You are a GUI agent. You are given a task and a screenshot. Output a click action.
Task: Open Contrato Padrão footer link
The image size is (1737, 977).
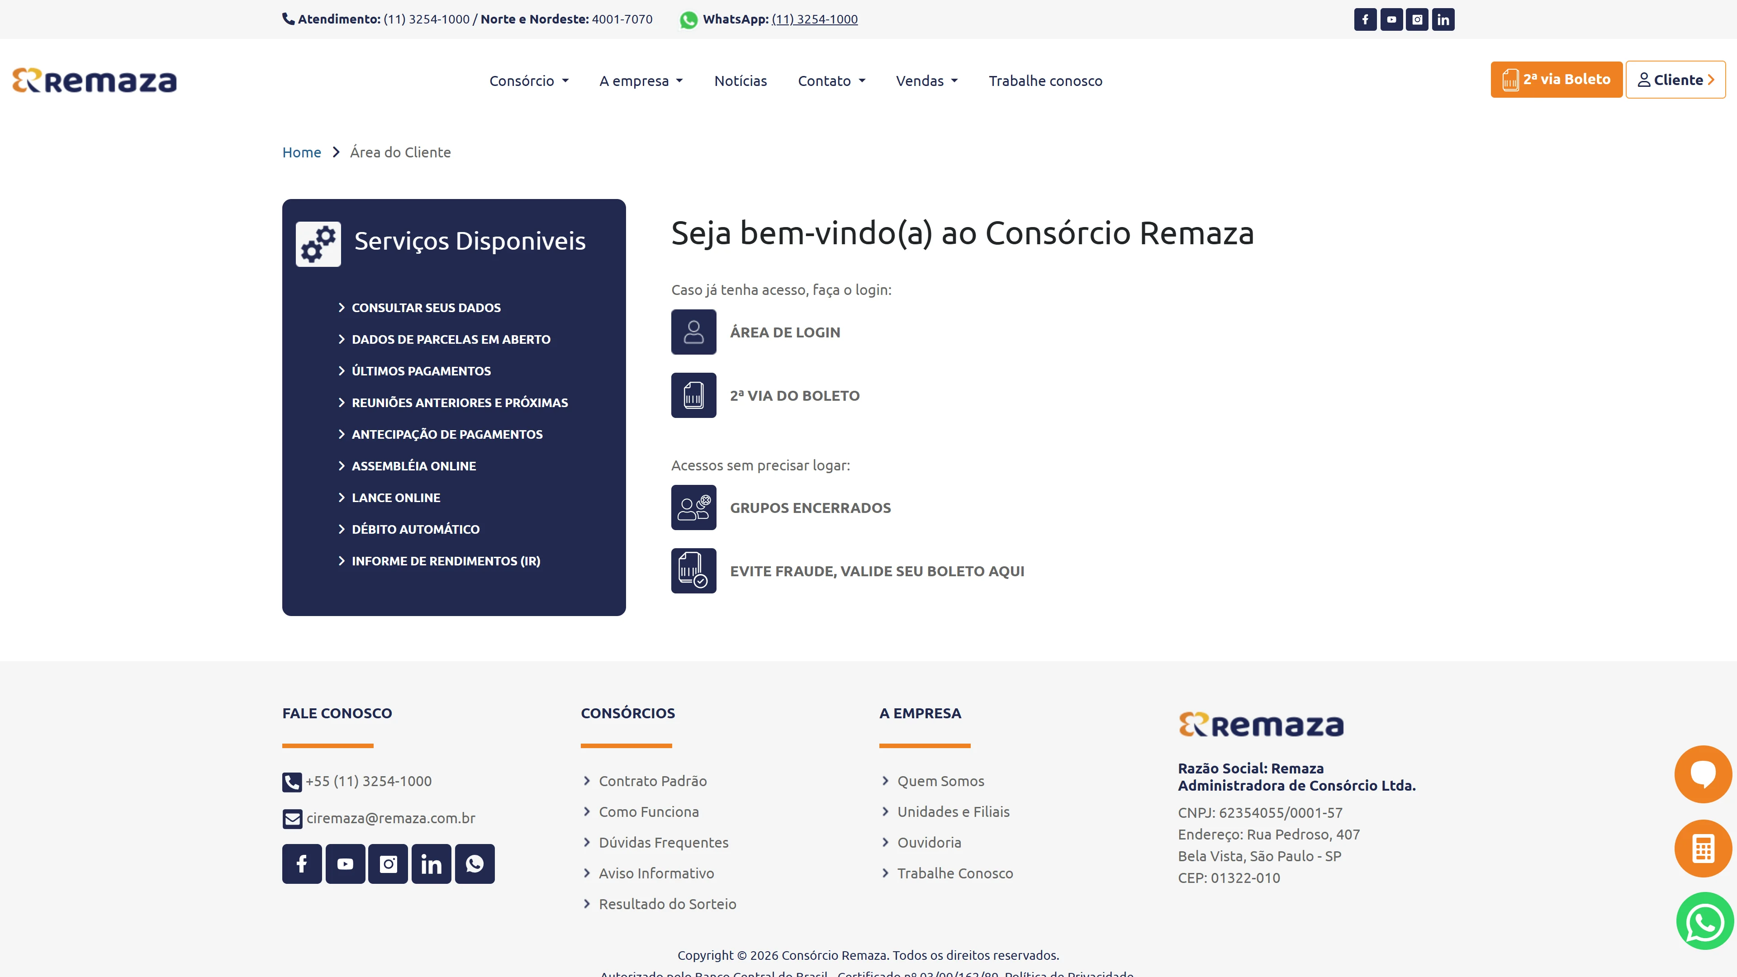point(653,781)
